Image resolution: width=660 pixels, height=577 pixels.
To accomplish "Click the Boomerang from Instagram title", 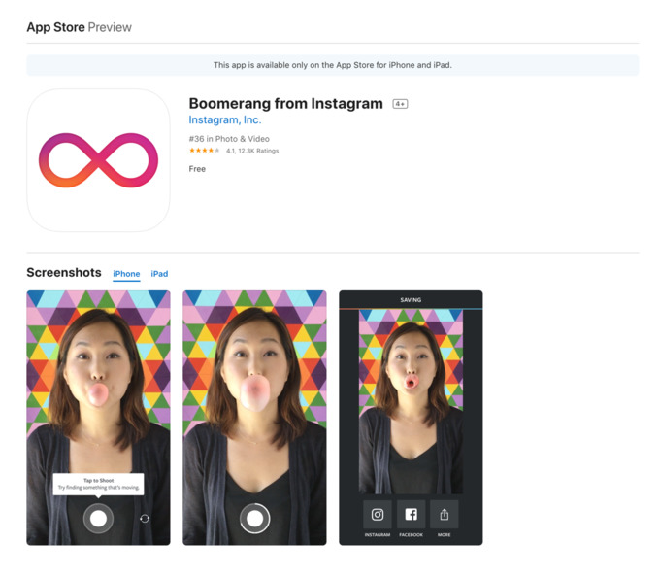I will (285, 103).
